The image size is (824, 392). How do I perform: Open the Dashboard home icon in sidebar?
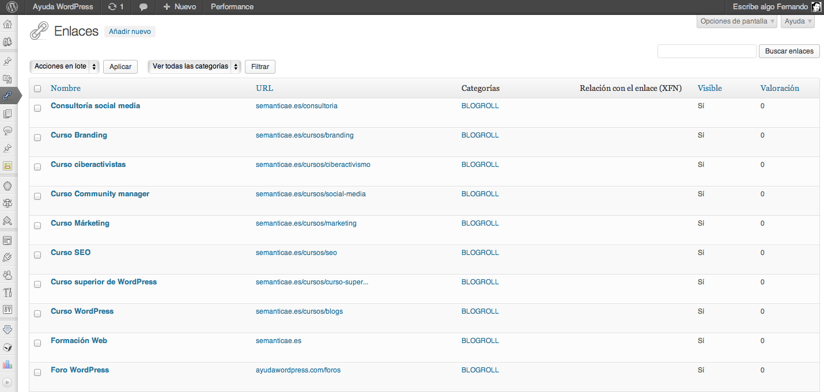click(x=8, y=24)
